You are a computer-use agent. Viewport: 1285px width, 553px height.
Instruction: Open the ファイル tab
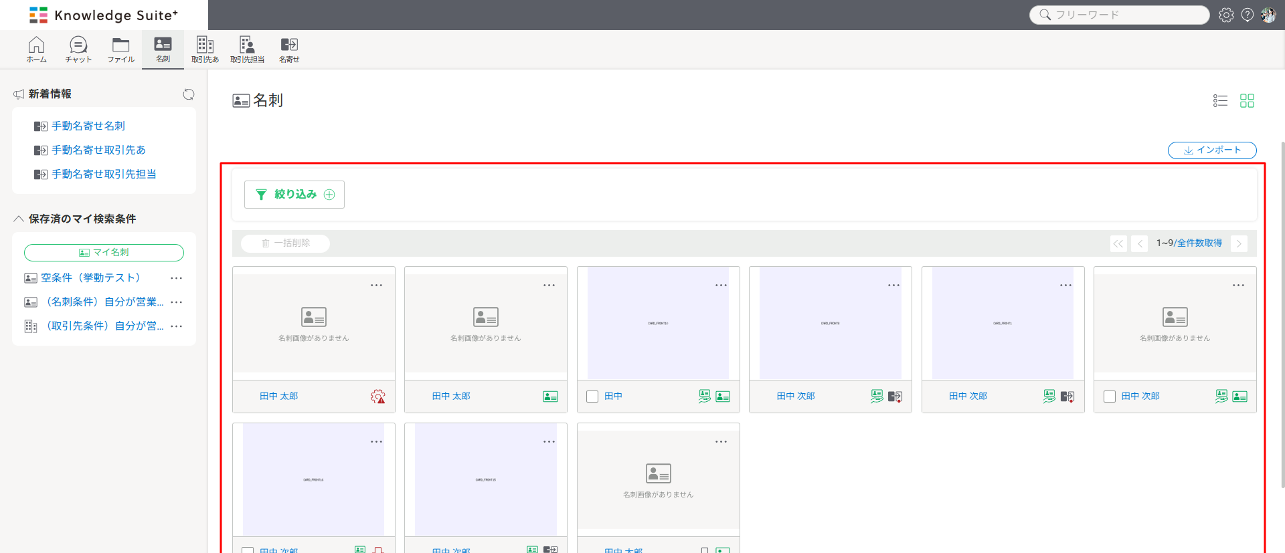[121, 49]
